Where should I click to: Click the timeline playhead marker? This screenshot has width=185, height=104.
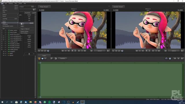point(40,63)
